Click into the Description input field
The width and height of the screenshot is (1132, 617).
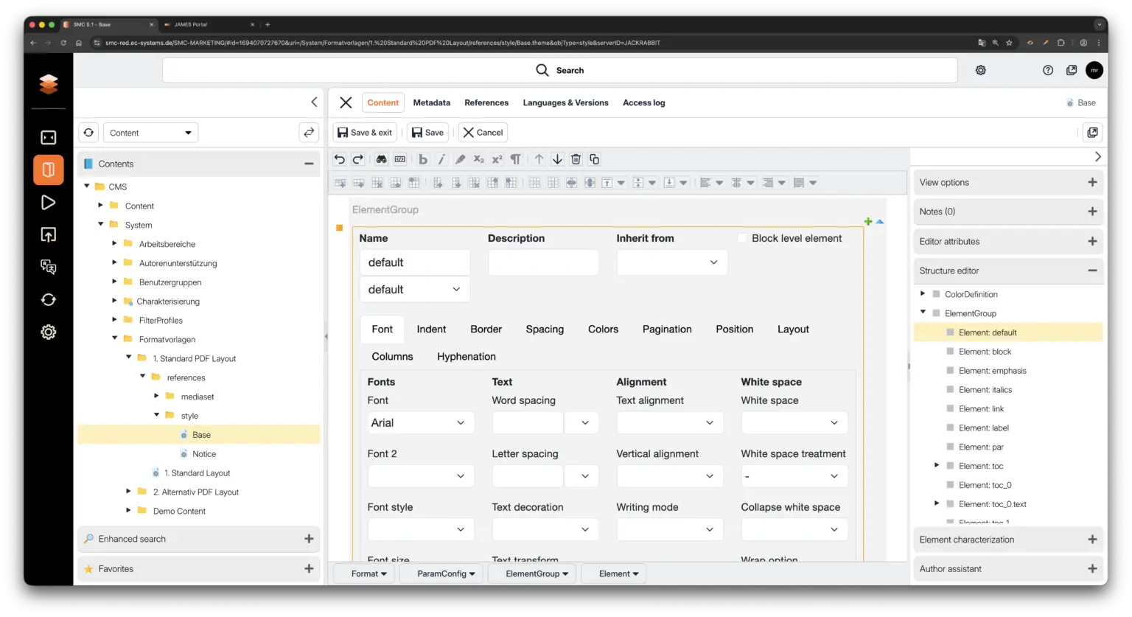coord(543,262)
